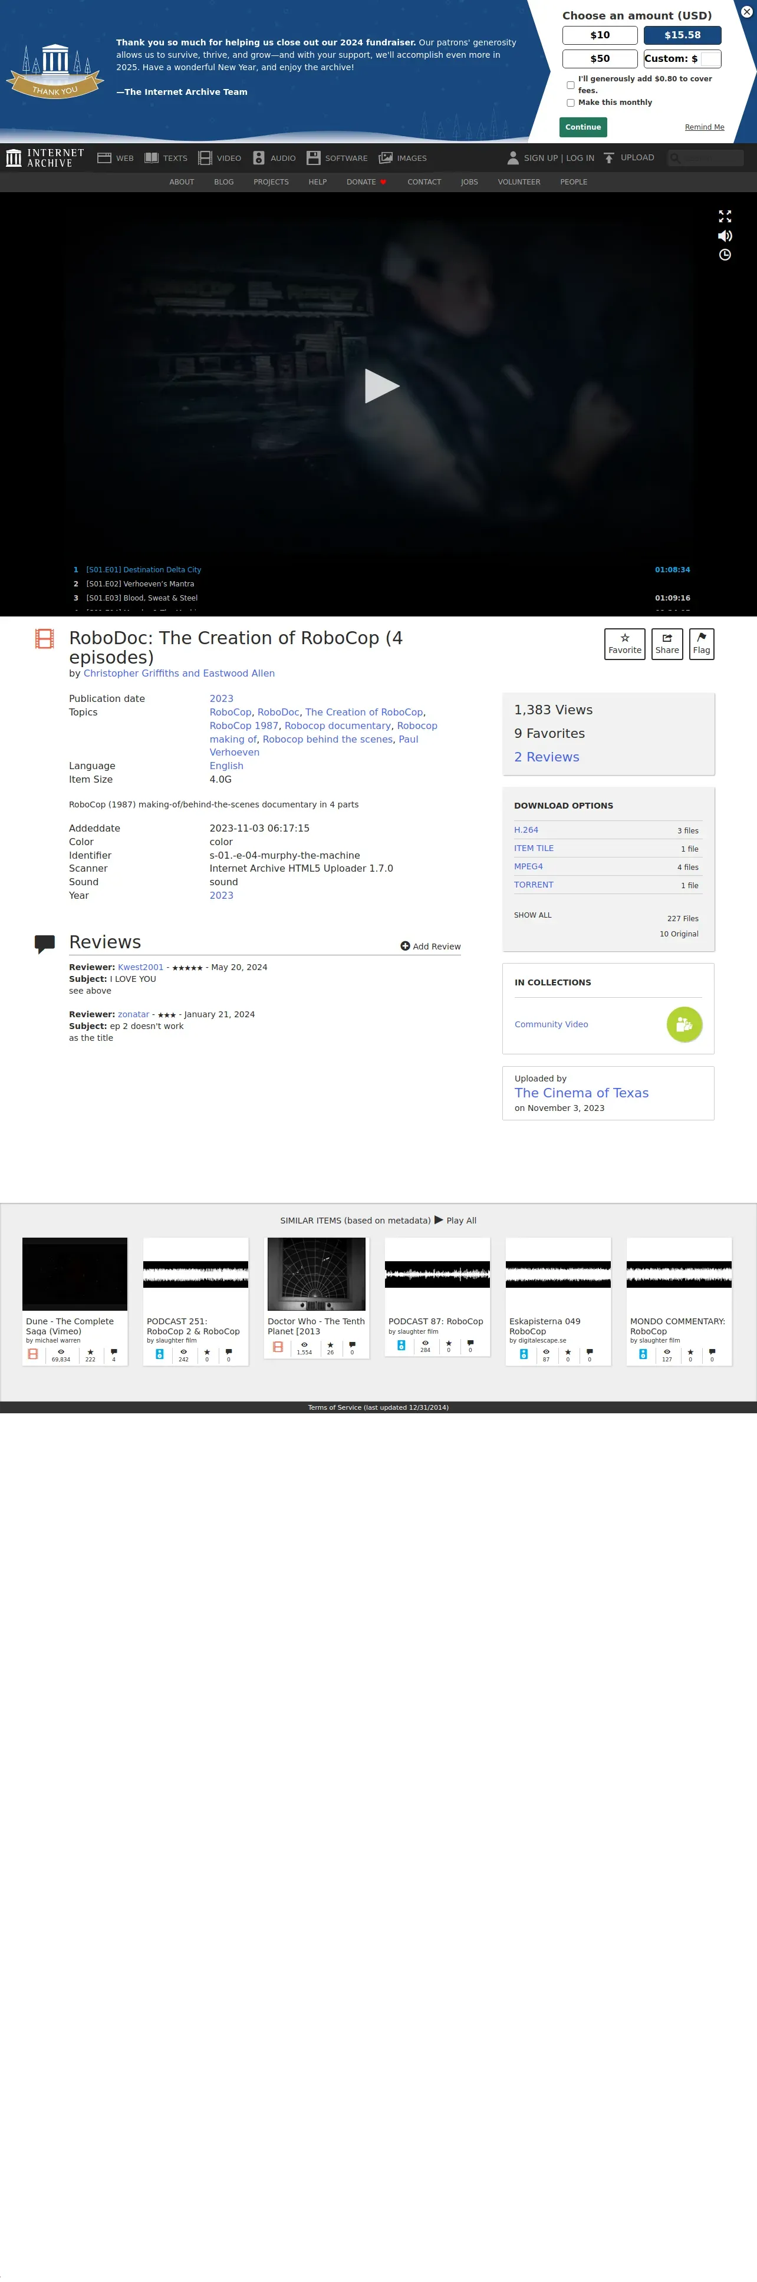Image resolution: width=757 pixels, height=2282 pixels.
Task: Open the Texts section icon
Action: [x=152, y=158]
